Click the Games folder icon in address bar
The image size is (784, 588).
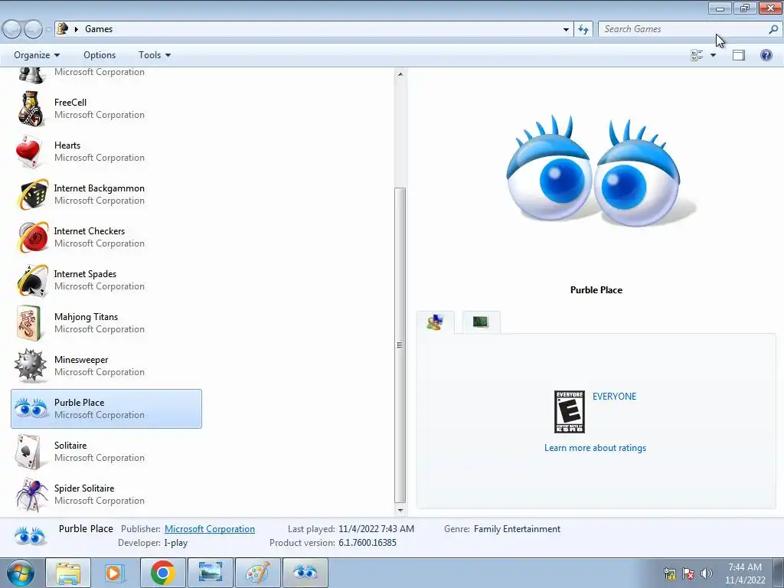pos(63,29)
